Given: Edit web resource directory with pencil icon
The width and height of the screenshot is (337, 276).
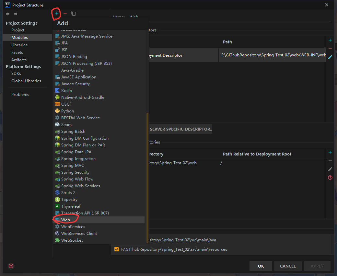Looking at the screenshot, I should tap(330, 169).
